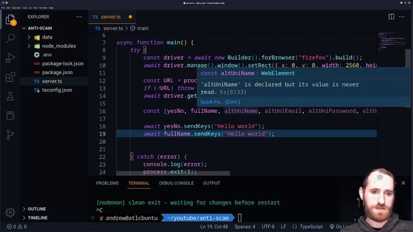Click the code minimap

pyautogui.click(x=391, y=41)
